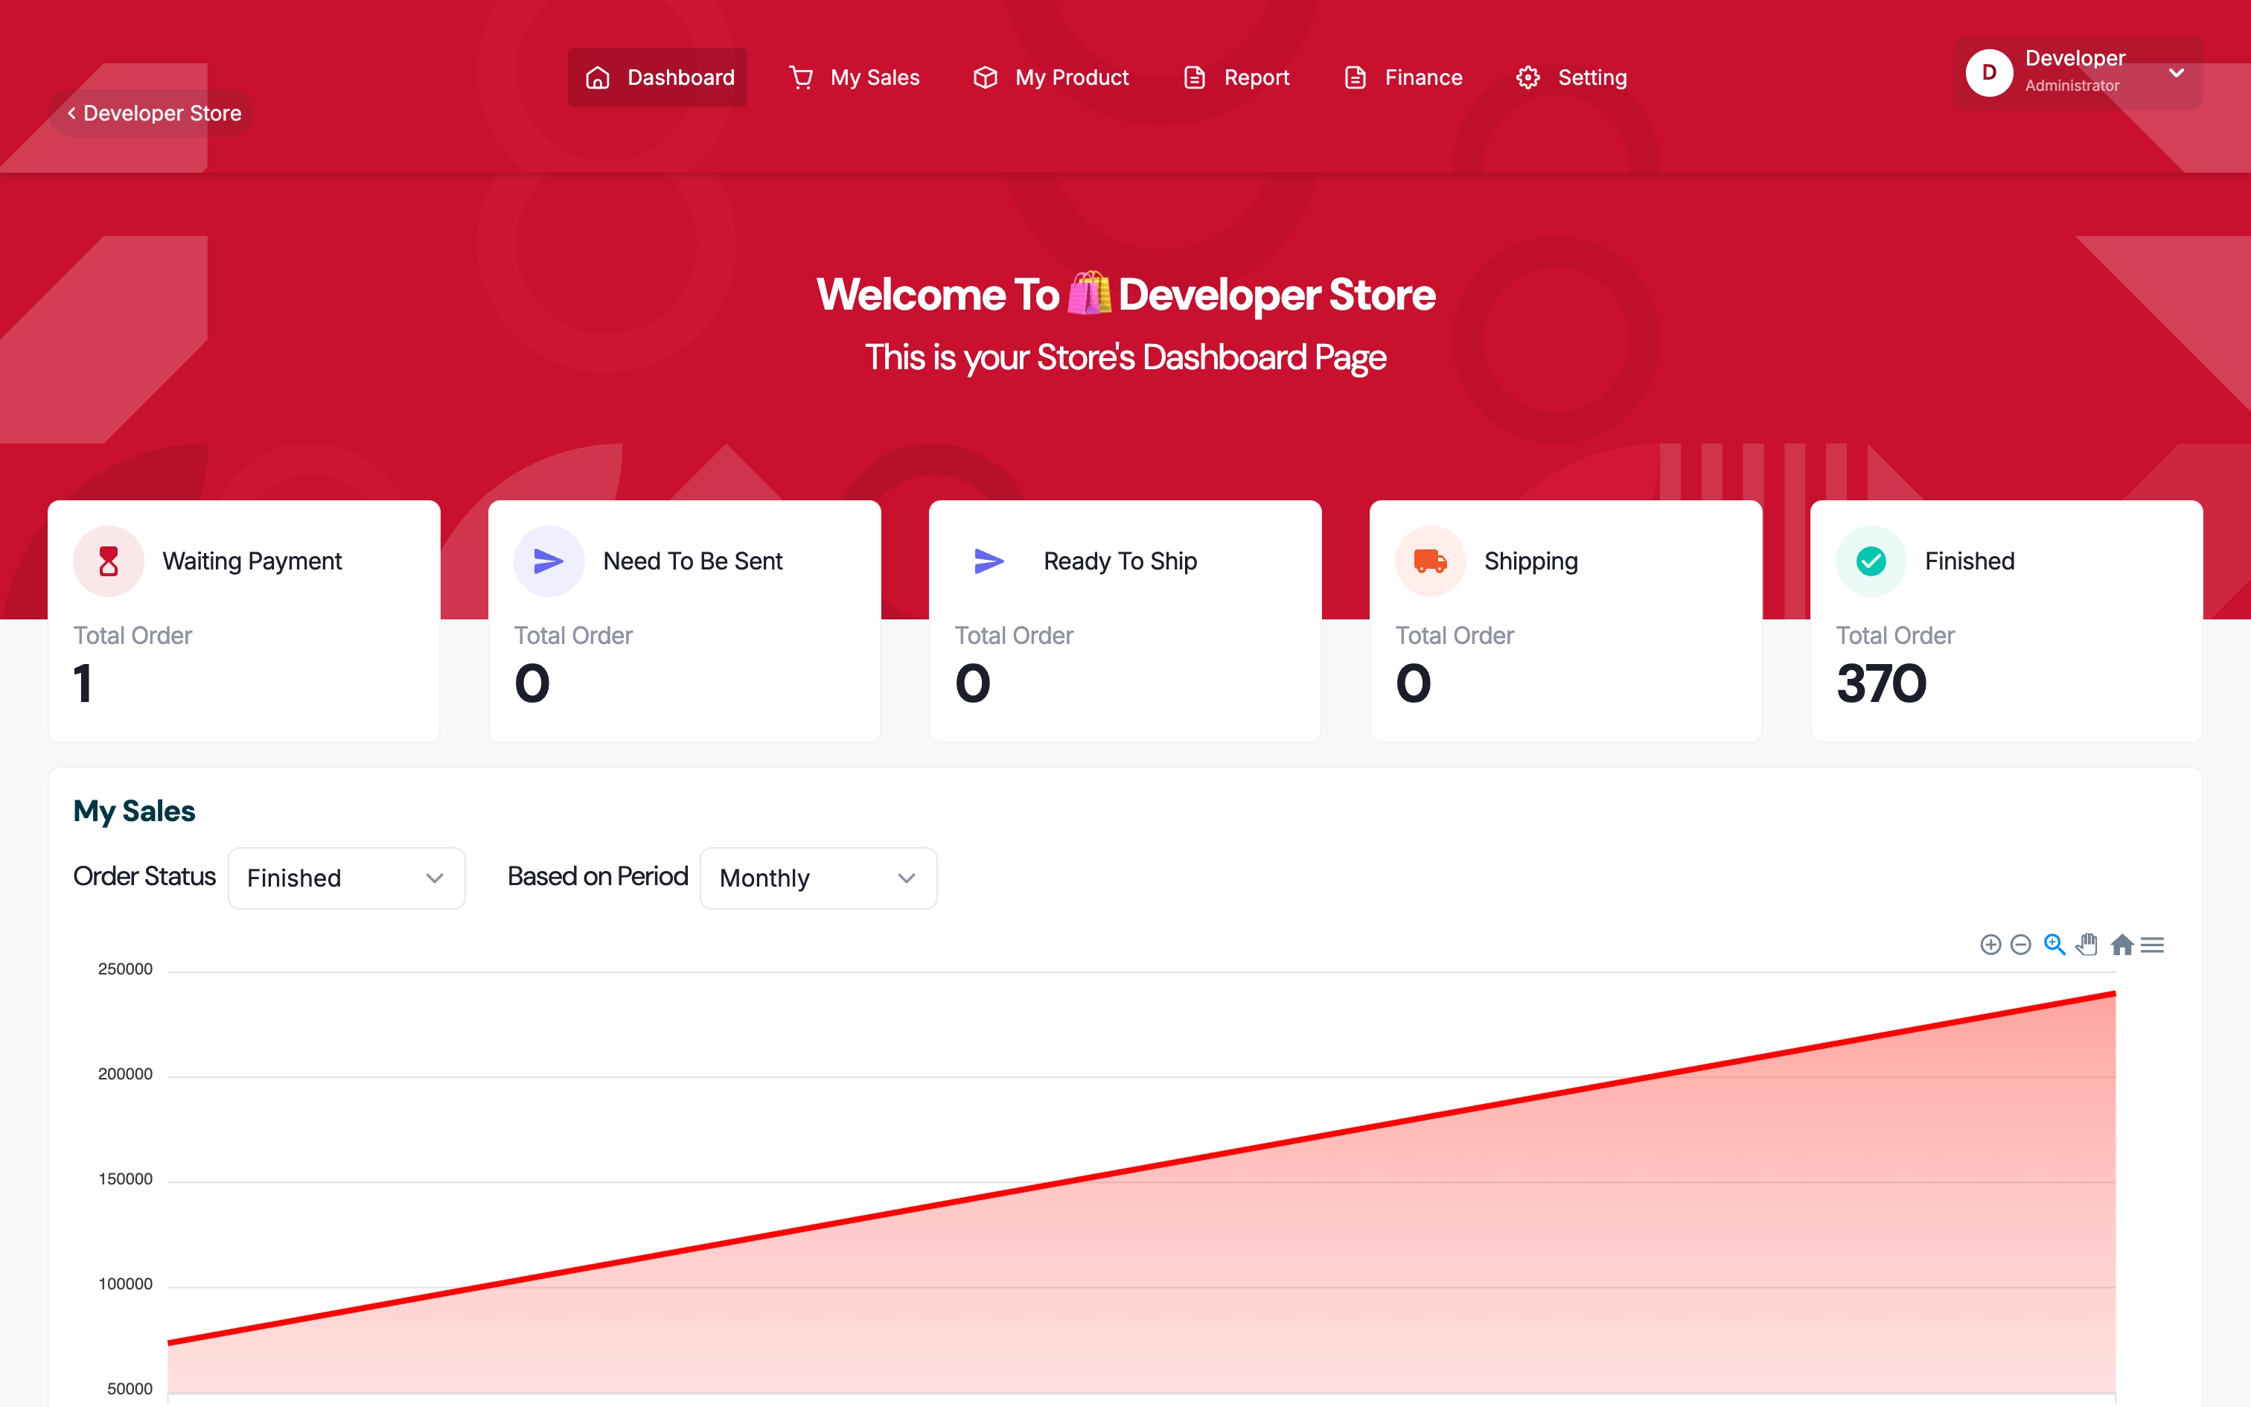This screenshot has width=2251, height=1407.
Task: Click the red sales trend line
Action: point(1141,1169)
